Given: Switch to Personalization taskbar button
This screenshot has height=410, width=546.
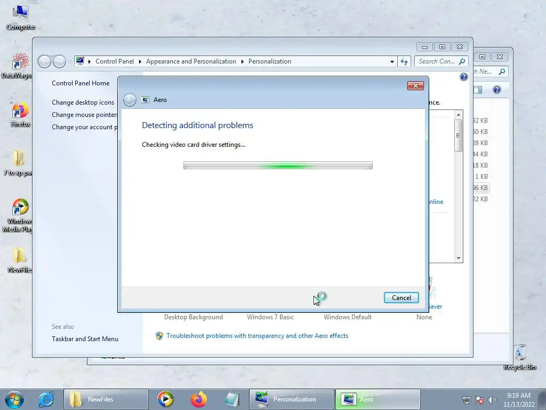Looking at the screenshot, I should coord(292,399).
